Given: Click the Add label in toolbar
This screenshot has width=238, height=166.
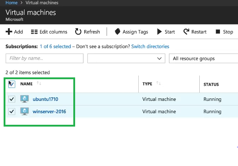Looking at the screenshot, I should pos(18,32).
